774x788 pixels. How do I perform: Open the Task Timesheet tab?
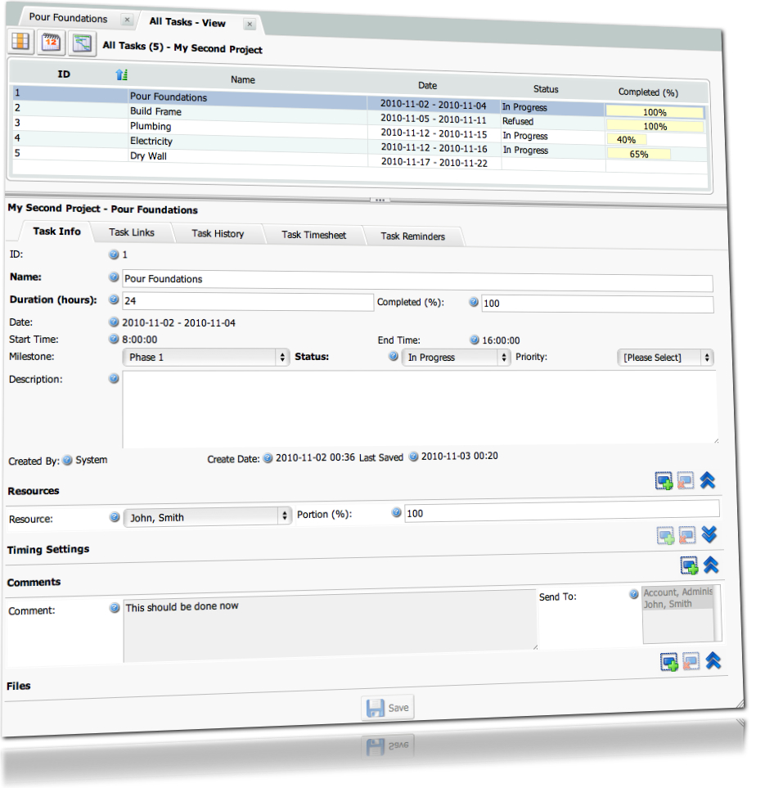(x=314, y=235)
